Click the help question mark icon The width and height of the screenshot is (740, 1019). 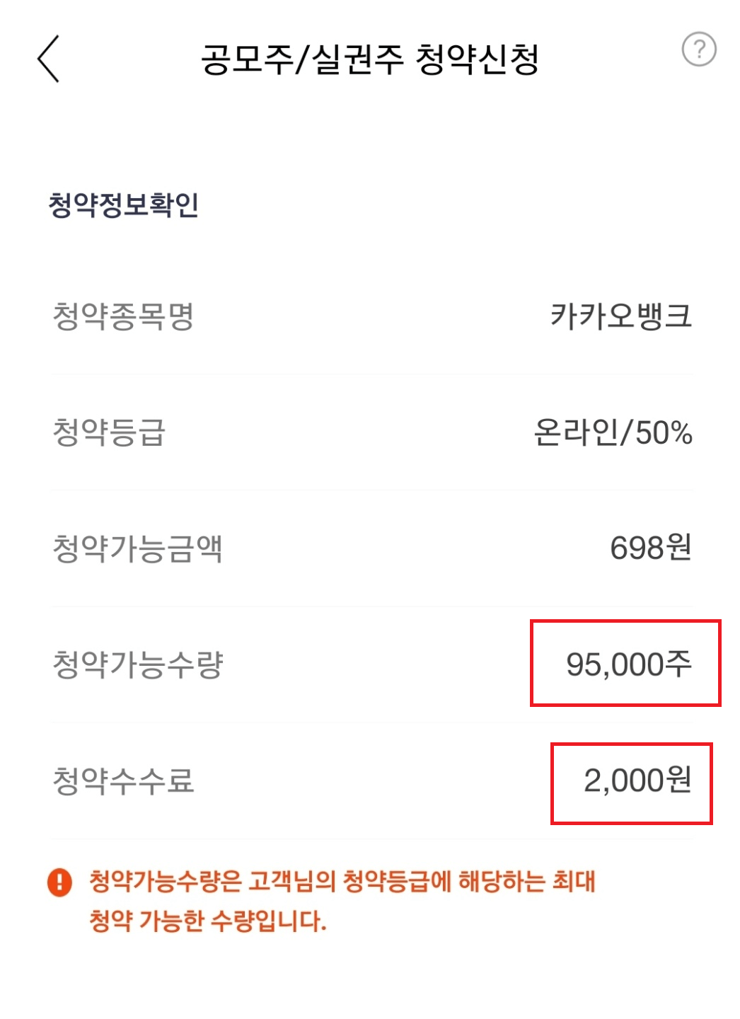(x=699, y=50)
